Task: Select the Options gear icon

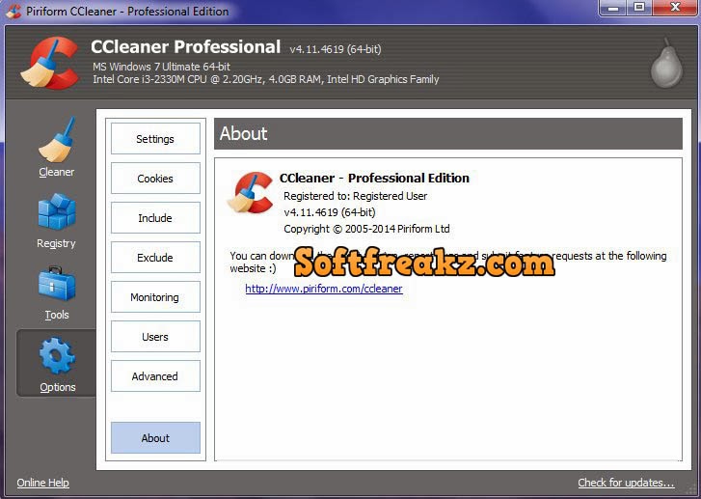Action: 57,356
